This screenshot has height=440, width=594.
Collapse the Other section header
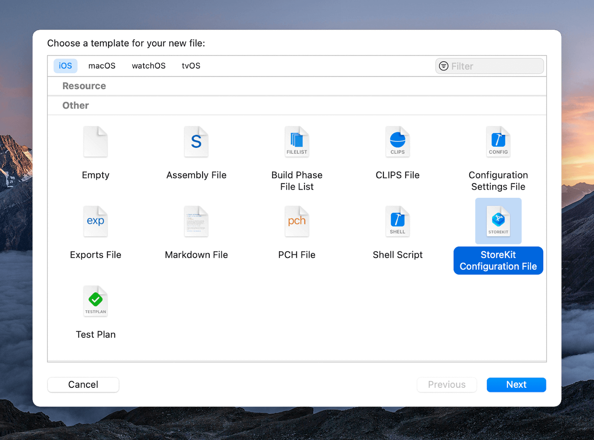point(75,105)
